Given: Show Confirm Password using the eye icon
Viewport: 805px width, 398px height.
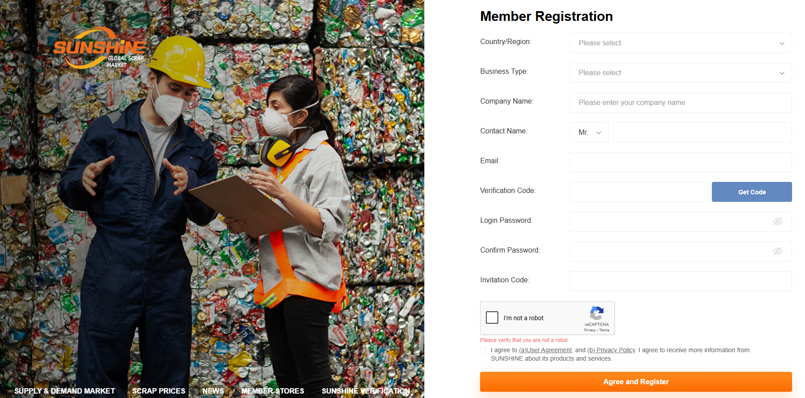Looking at the screenshot, I should click(x=778, y=251).
